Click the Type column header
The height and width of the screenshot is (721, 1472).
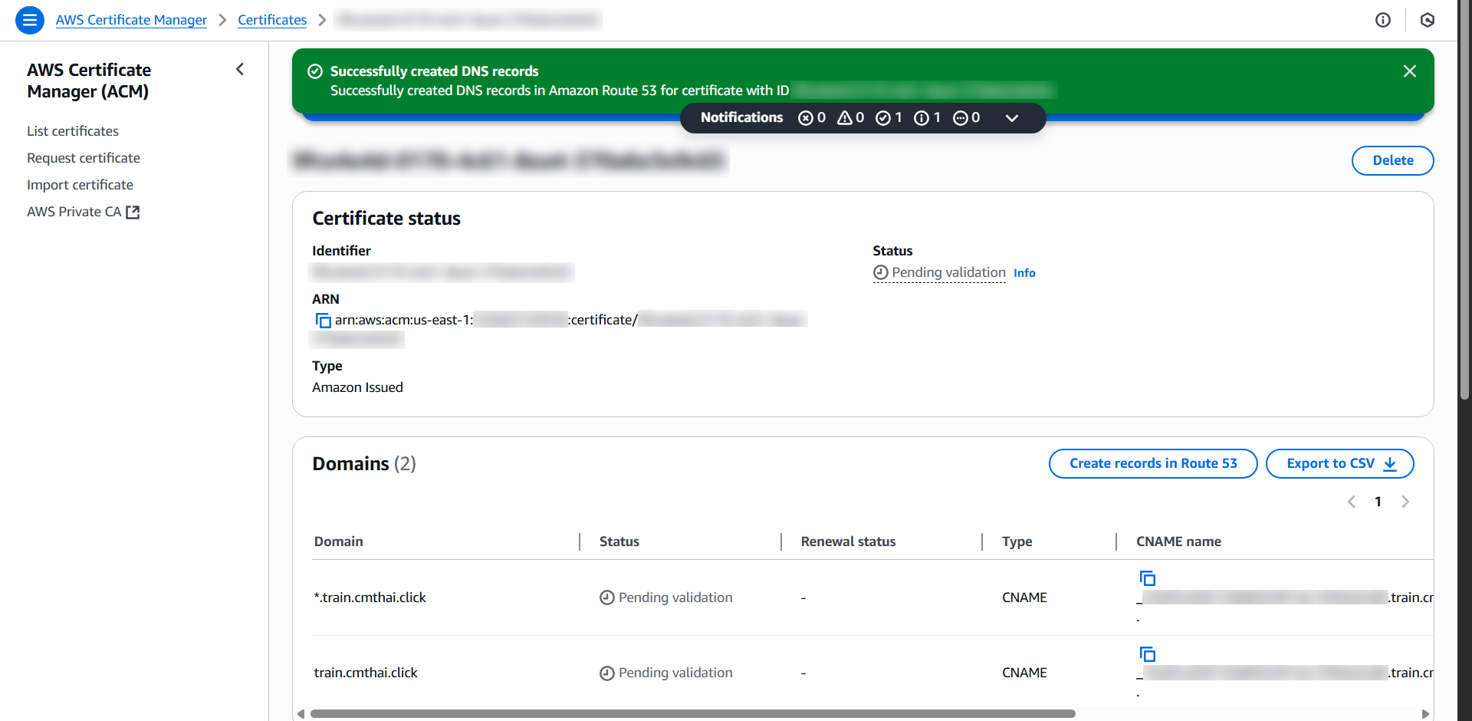(1017, 542)
